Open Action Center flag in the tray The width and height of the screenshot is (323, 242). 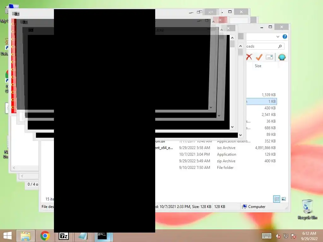(293, 236)
